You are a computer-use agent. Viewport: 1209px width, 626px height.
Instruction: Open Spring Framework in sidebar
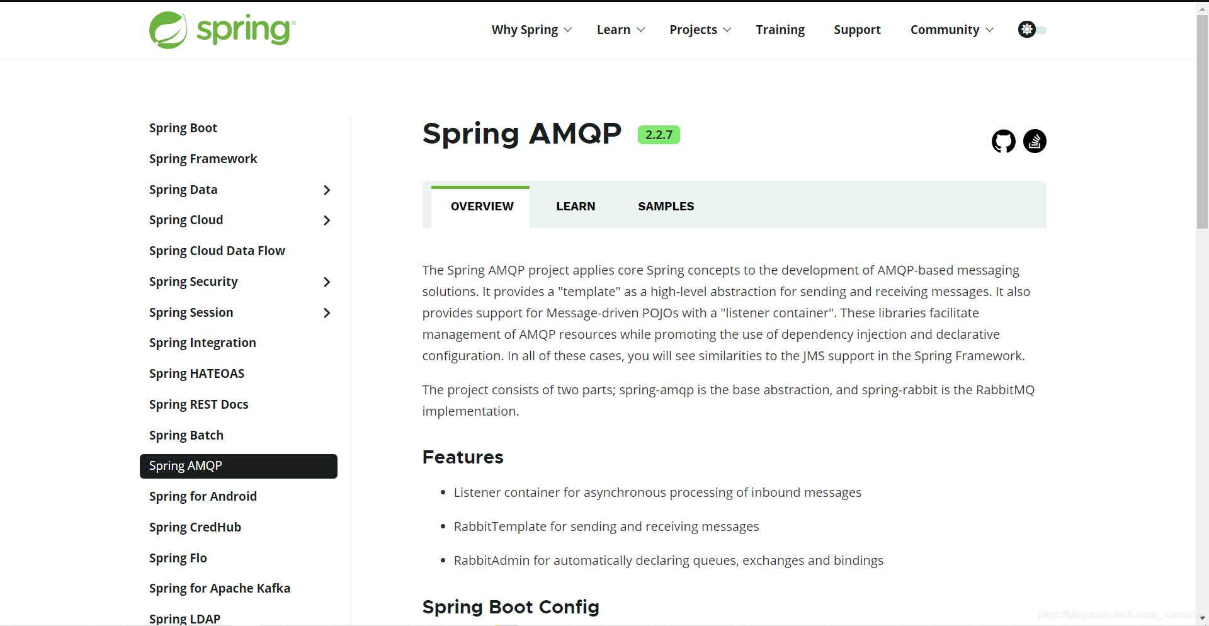[203, 159]
